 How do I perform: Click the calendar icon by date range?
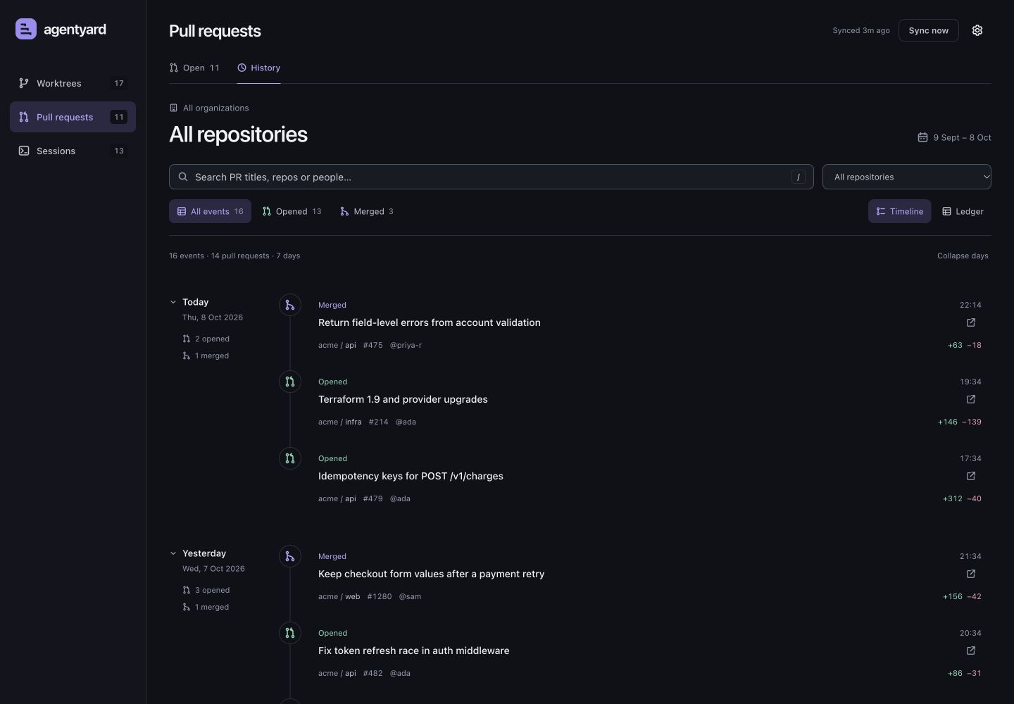point(922,137)
